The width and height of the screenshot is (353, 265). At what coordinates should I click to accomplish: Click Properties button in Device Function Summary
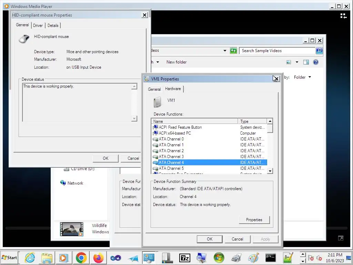254,220
